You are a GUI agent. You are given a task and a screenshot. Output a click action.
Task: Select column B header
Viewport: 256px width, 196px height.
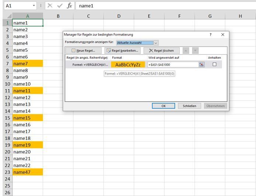click(x=58, y=16)
